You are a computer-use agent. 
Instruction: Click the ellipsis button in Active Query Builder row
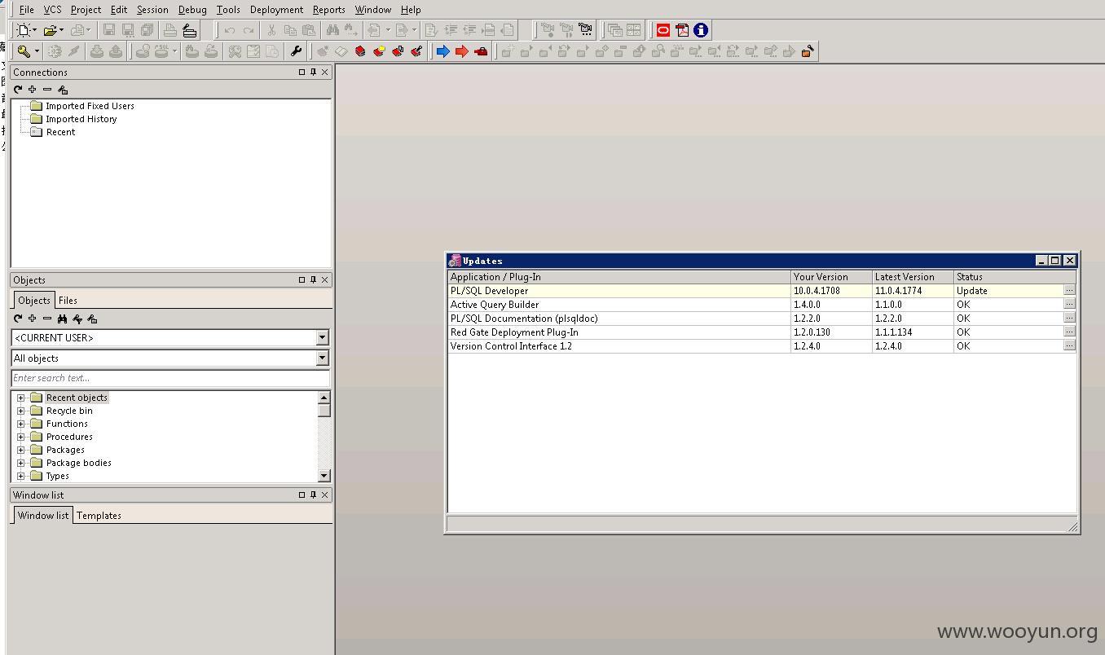pyautogui.click(x=1069, y=304)
